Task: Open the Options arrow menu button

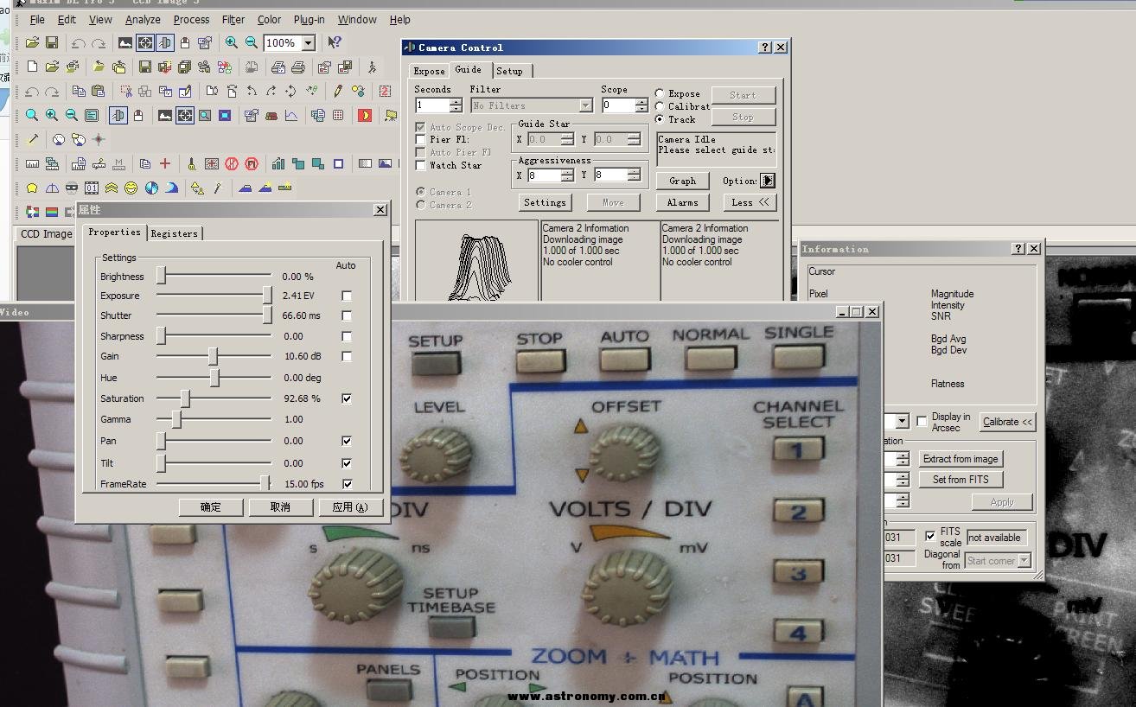Action: (x=768, y=181)
